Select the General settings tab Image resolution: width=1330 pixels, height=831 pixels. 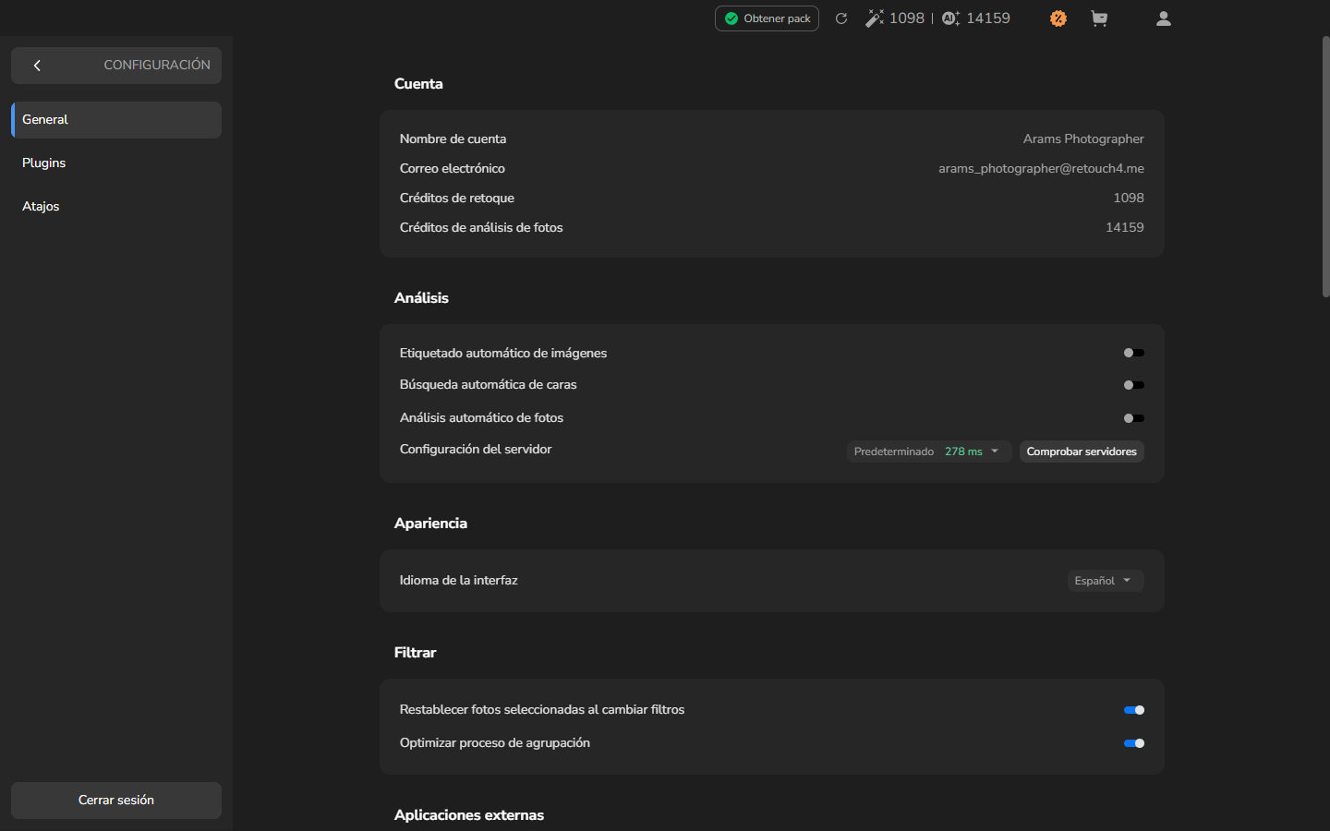[116, 120]
